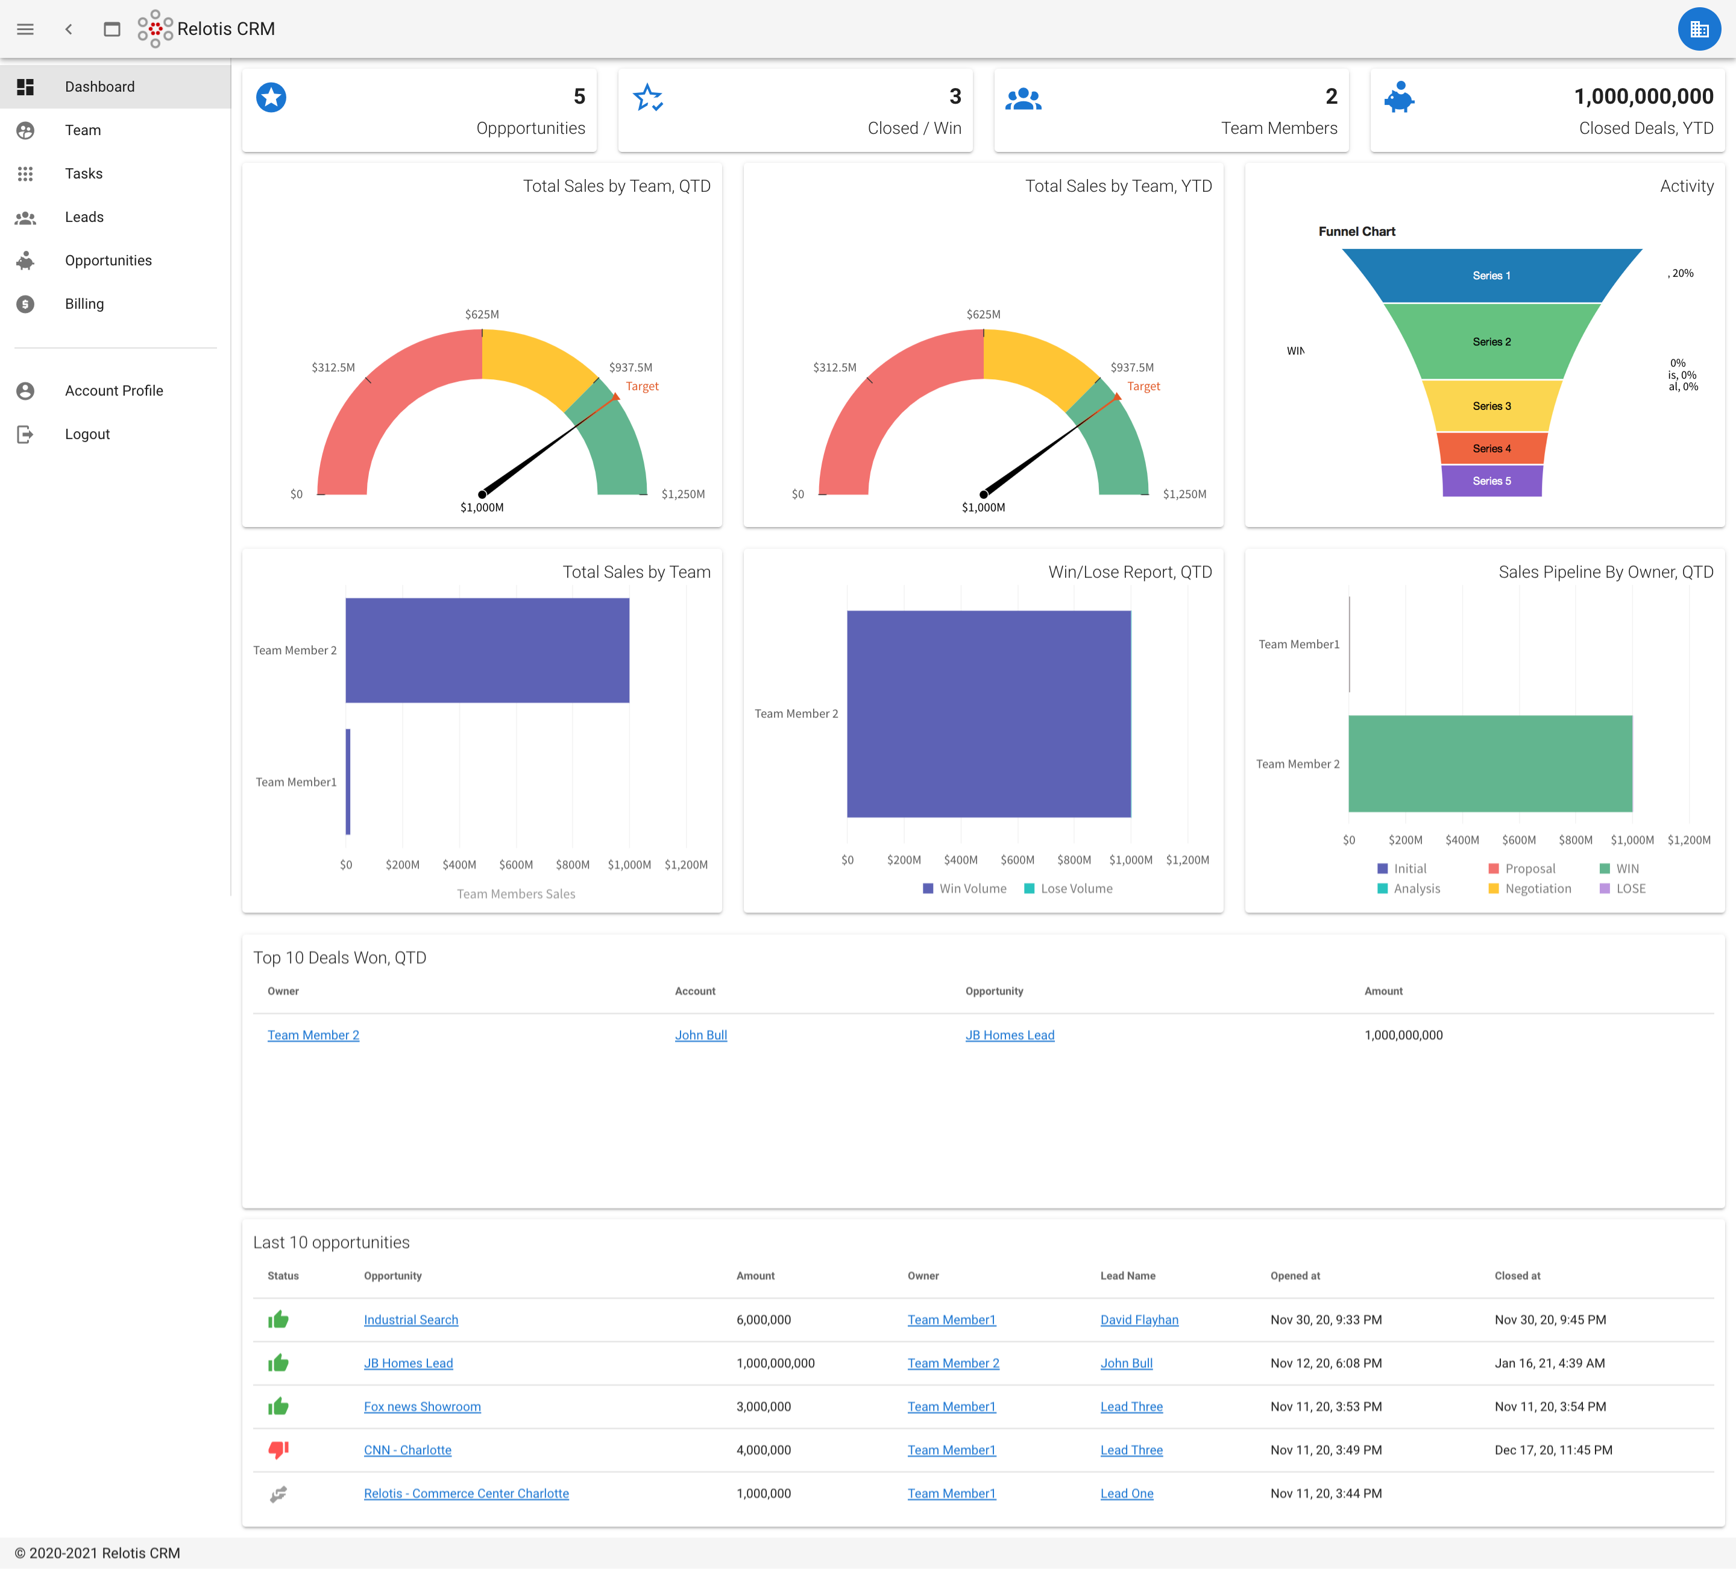Click thumbs-down status icon for CNN - Charlotte
The image size is (1736, 1569).
tap(278, 1450)
